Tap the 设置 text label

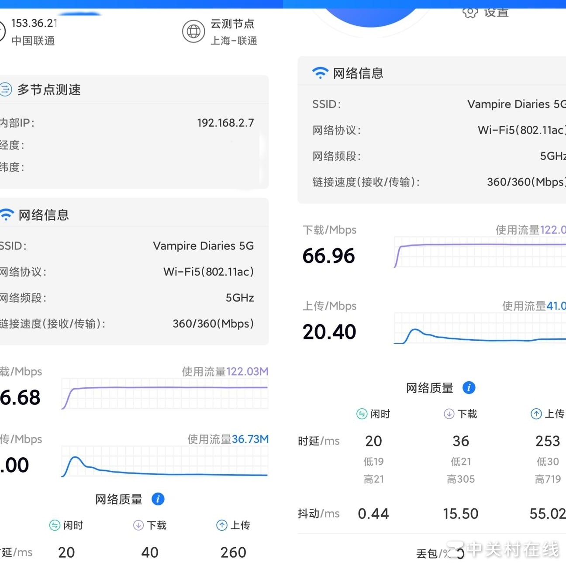point(496,12)
